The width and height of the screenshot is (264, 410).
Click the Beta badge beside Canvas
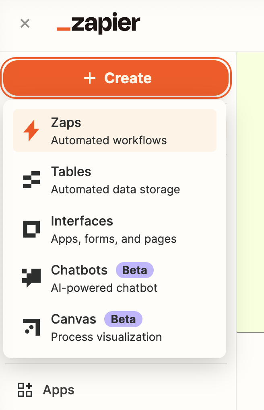tap(124, 319)
